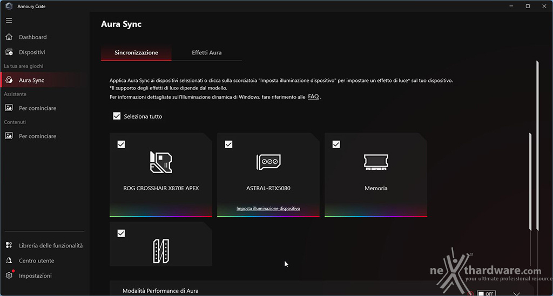Click the Assistente Per cominciare icon
This screenshot has width=553, height=296.
tap(9, 108)
